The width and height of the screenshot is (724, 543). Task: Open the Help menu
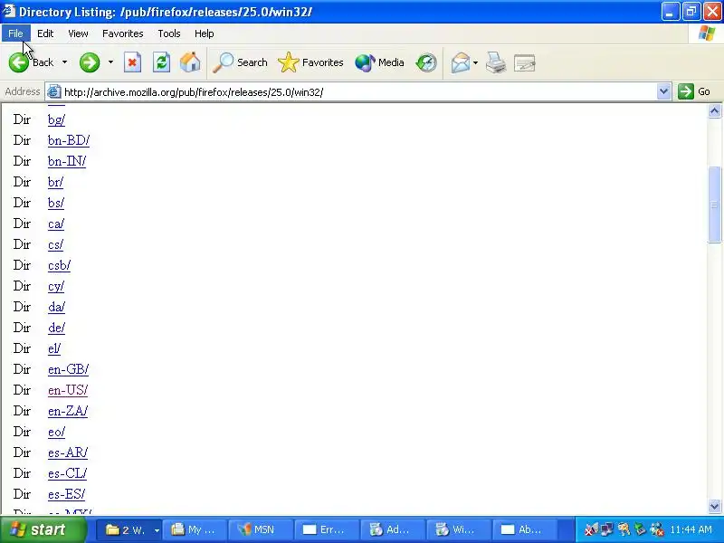point(205,33)
